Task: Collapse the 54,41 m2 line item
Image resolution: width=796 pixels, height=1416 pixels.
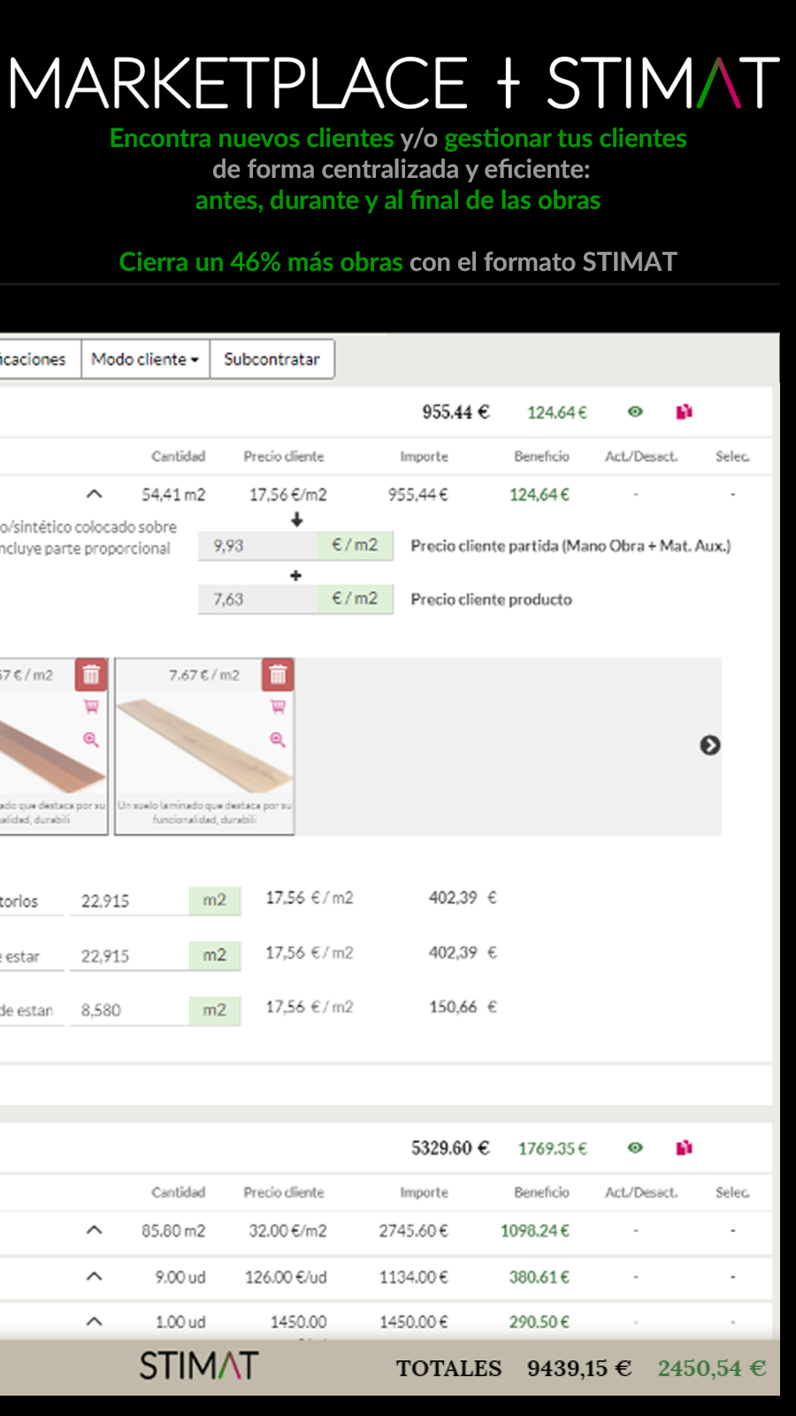Action: pos(95,495)
